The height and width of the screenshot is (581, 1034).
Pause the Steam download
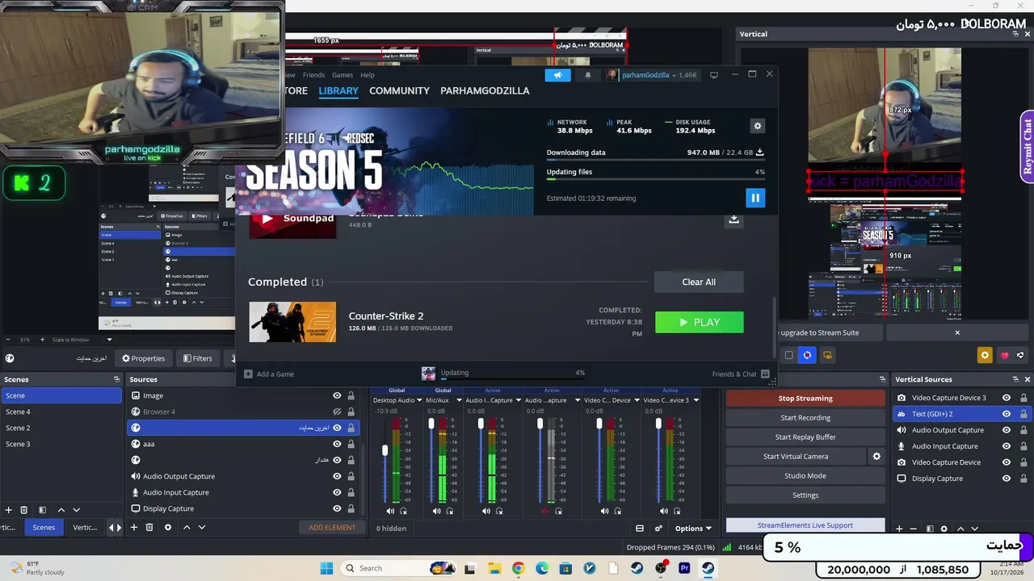coord(755,198)
